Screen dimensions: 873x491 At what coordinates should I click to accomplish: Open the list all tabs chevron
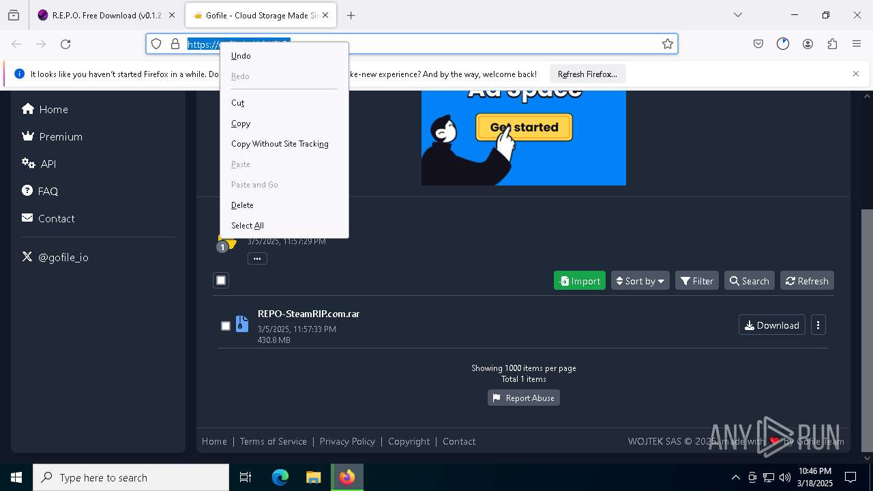point(737,15)
